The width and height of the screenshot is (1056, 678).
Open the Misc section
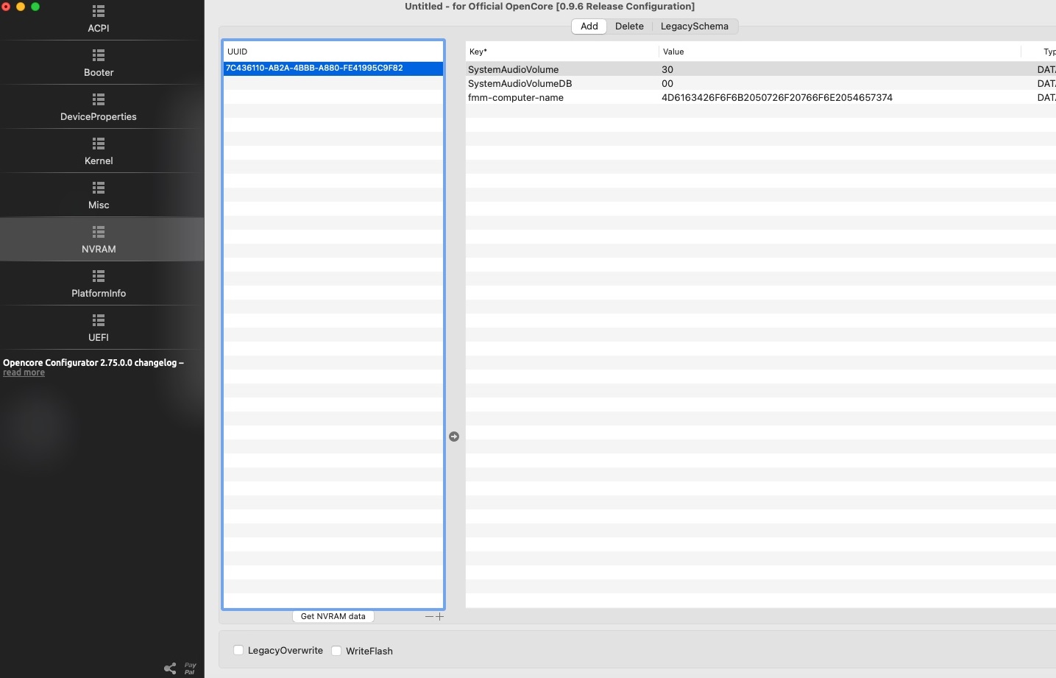99,196
